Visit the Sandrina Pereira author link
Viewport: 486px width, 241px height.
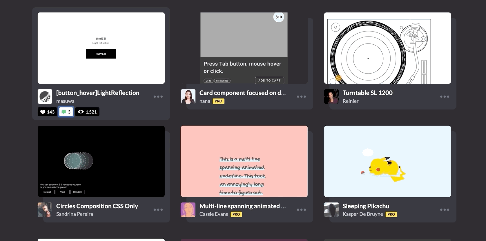(75, 214)
